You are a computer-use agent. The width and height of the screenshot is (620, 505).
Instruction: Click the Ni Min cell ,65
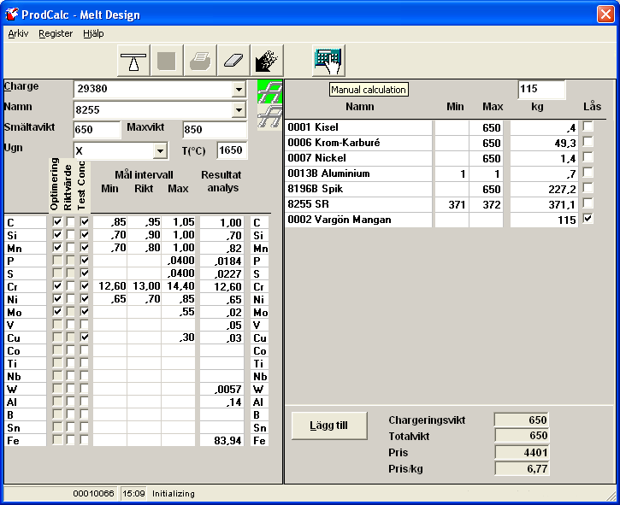(x=110, y=299)
